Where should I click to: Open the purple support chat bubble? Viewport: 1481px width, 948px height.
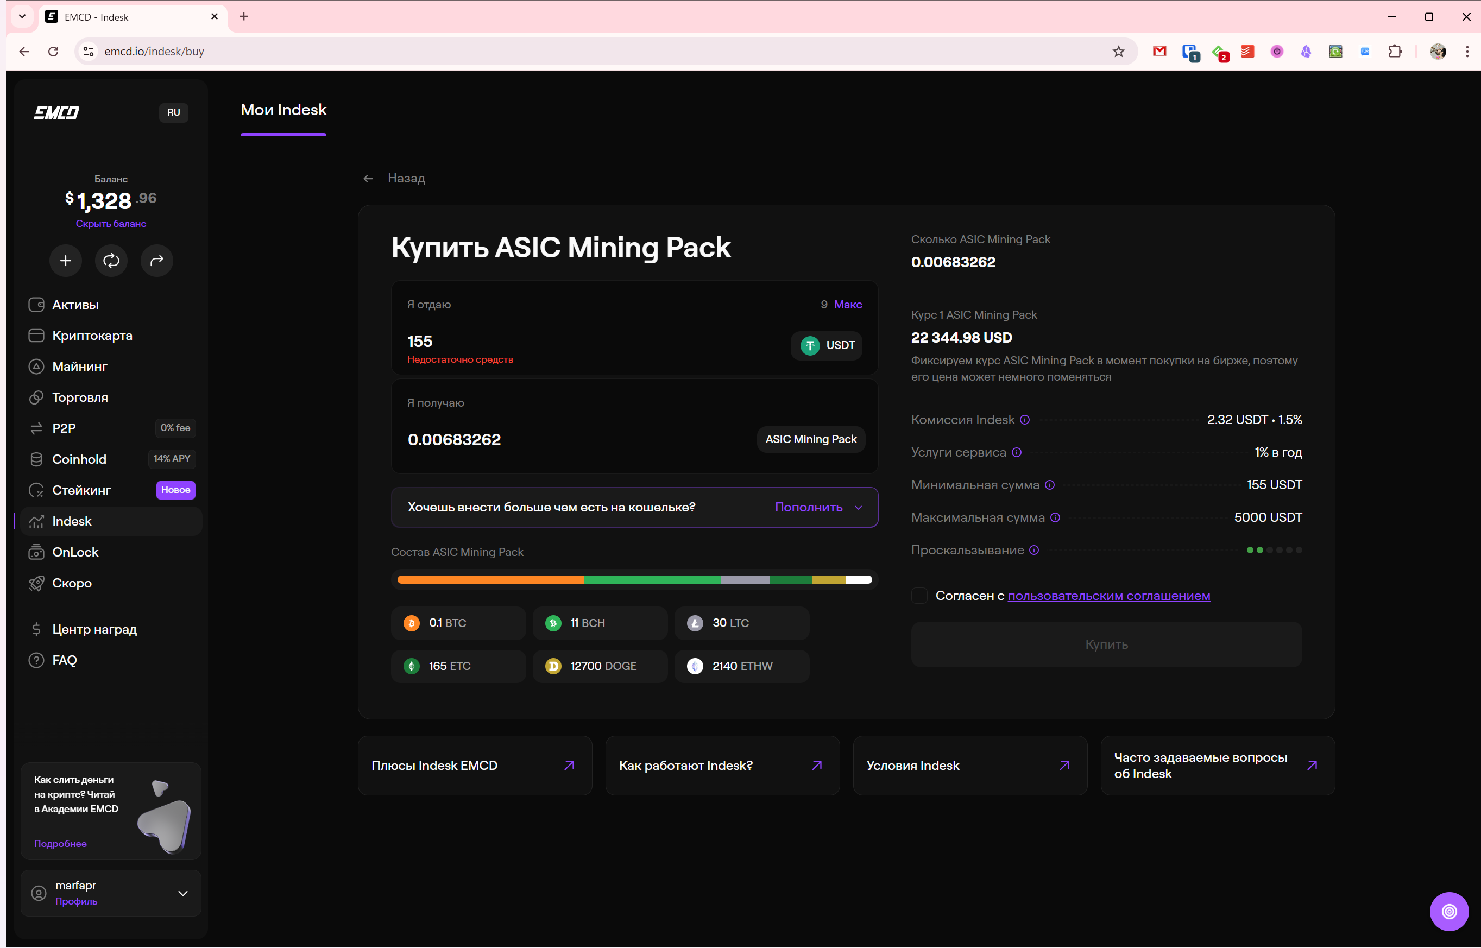[1448, 911]
